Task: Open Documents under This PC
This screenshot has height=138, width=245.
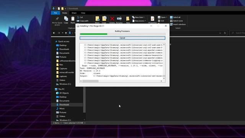Action: pos(64,101)
